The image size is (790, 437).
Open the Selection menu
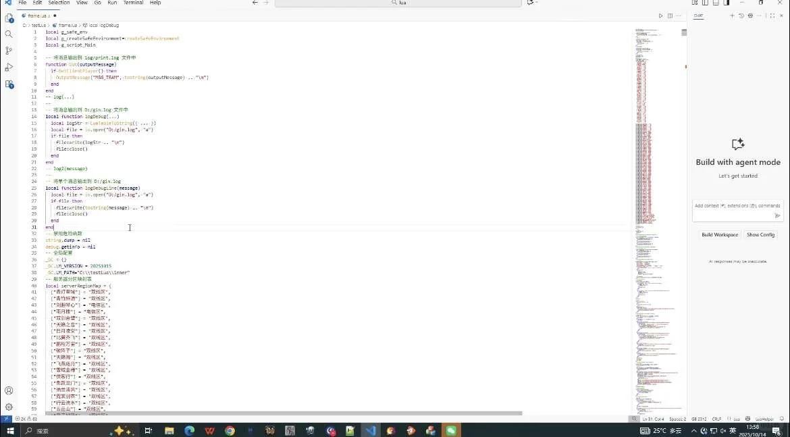pos(59,3)
